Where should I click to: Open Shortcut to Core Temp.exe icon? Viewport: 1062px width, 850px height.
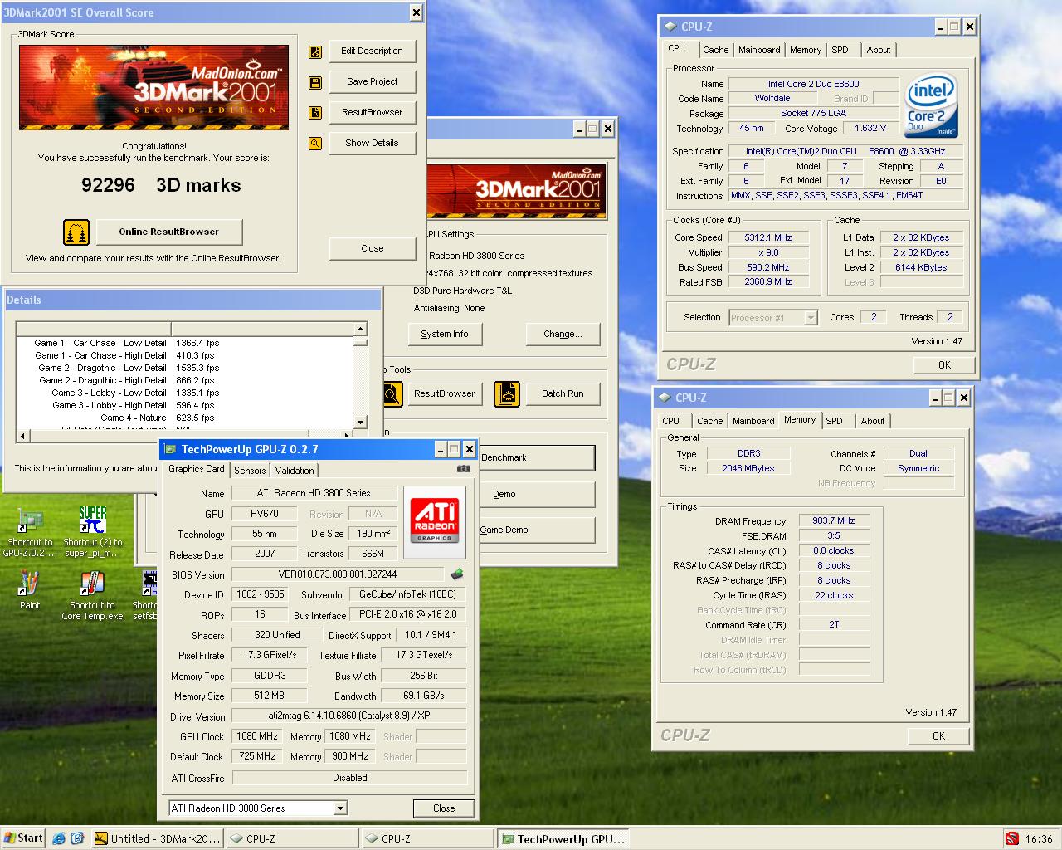pos(92,596)
